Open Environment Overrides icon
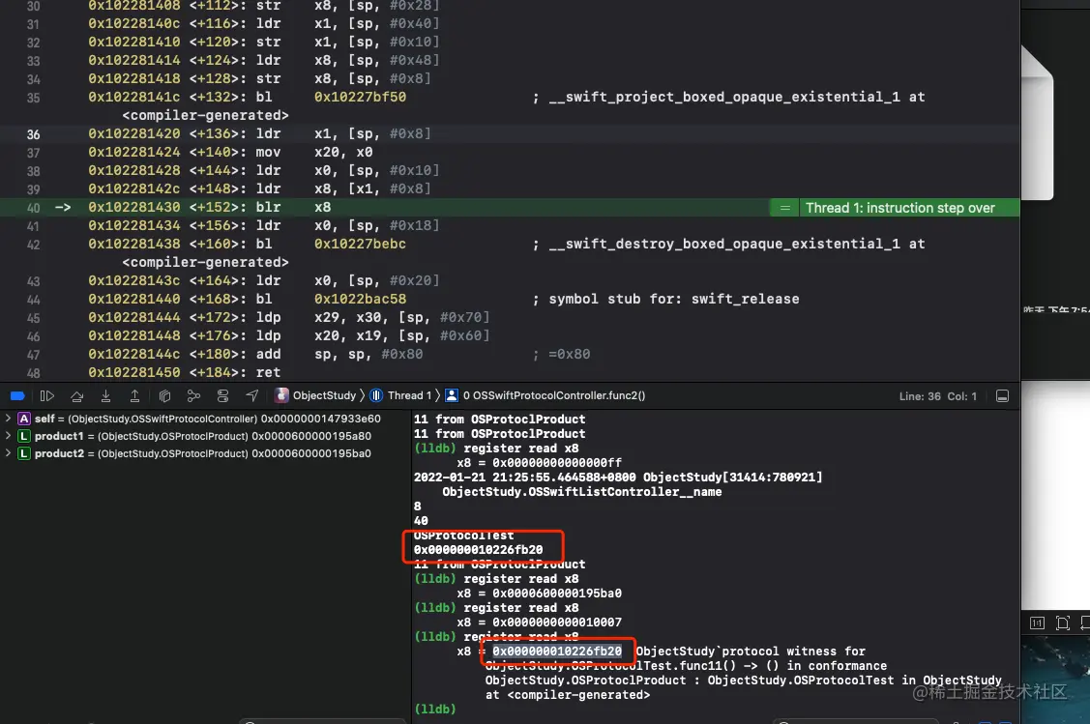Viewport: 1090px width, 724px height. pyautogui.click(x=223, y=396)
